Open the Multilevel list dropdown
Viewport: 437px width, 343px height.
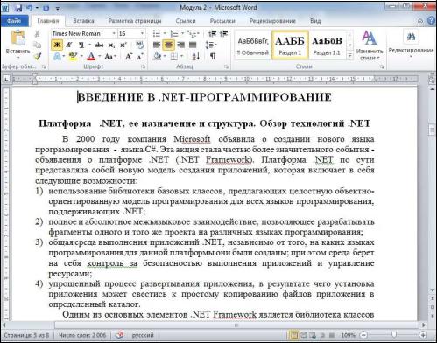coord(198,34)
